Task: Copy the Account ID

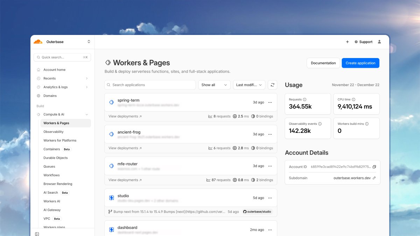Action: [374, 167]
